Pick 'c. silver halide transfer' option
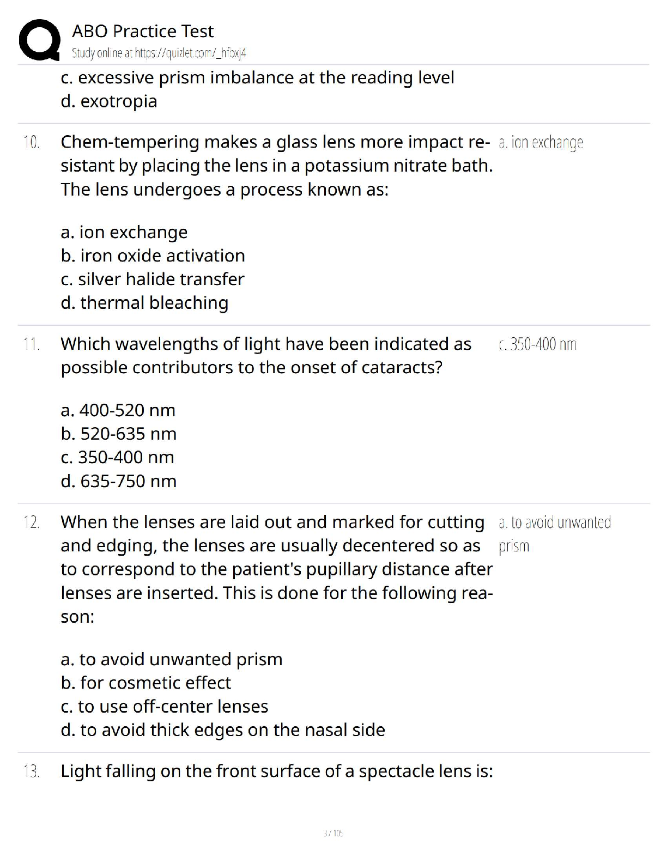 (153, 279)
